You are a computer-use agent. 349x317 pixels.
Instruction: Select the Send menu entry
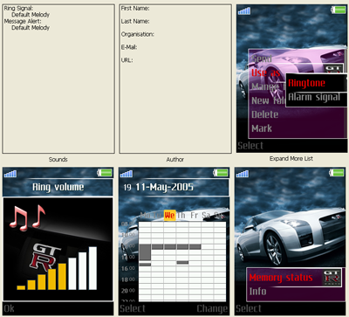pyautogui.click(x=262, y=59)
